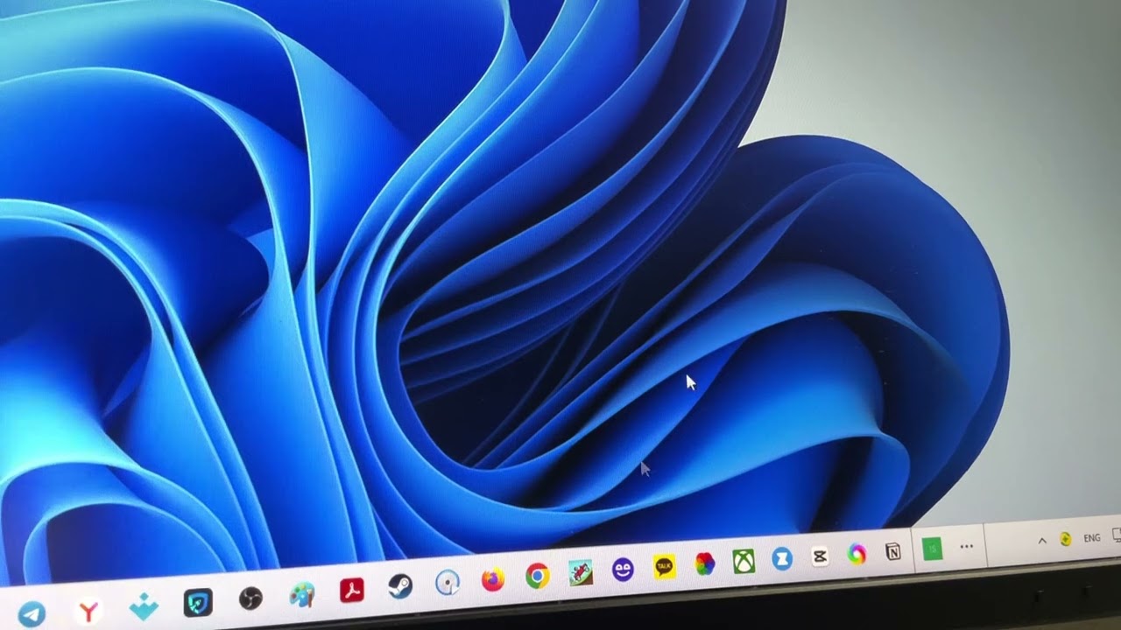Image resolution: width=1121 pixels, height=630 pixels.
Task: Open the rainbow flower Photos app
Action: point(705,563)
